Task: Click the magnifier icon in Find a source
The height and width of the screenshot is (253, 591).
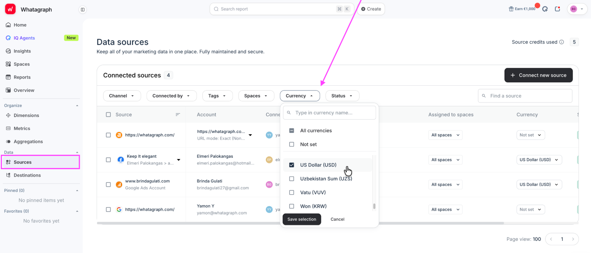Action: 484,96
